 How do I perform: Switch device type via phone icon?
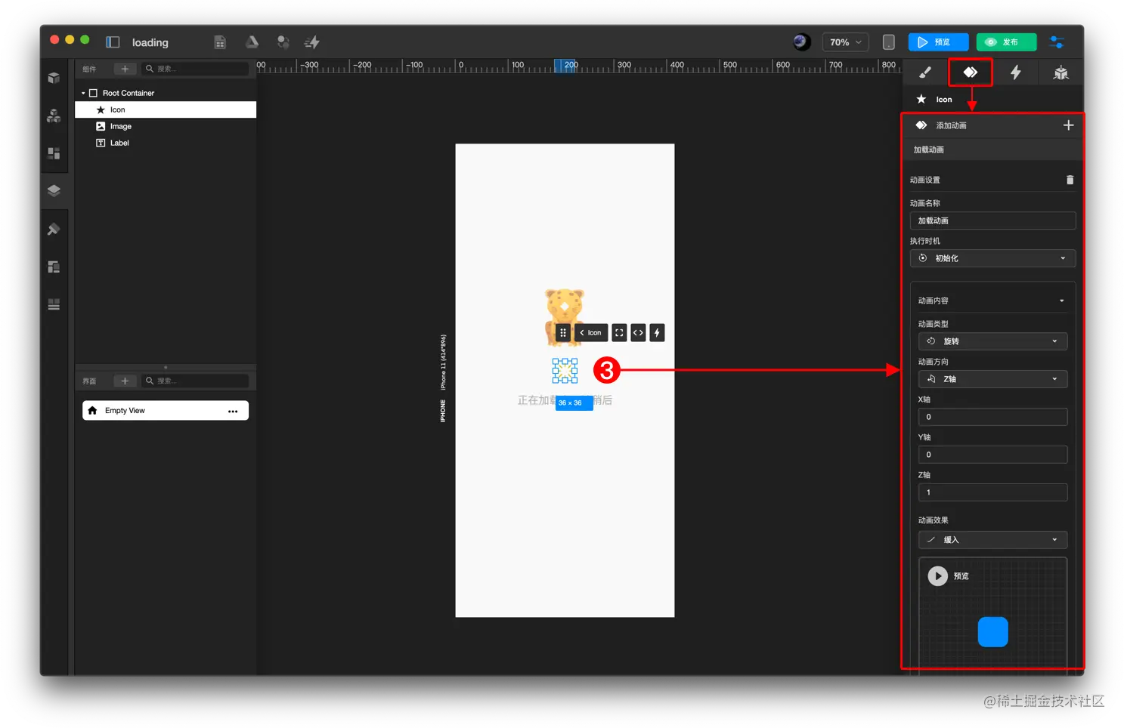pos(889,42)
